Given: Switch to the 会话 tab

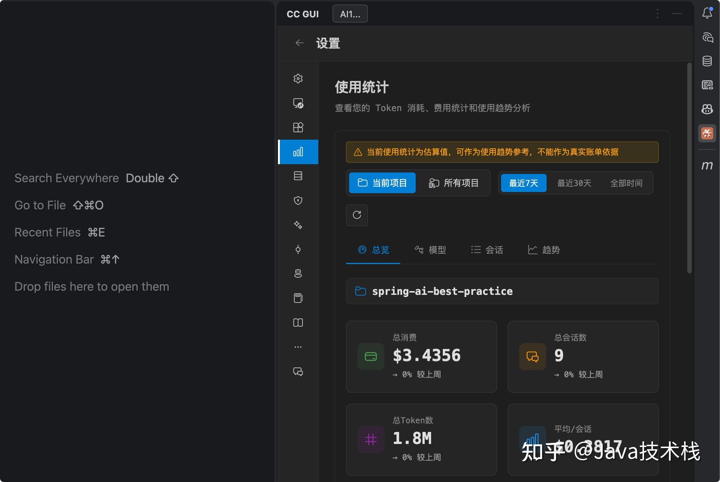Looking at the screenshot, I should click(487, 250).
